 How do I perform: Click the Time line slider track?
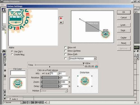pyautogui.click(x=59, y=65)
